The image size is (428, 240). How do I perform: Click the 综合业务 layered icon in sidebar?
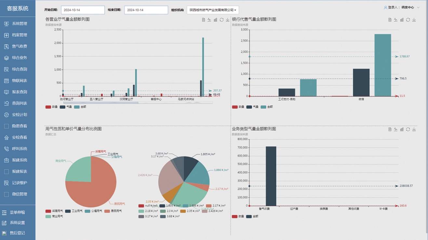coord(6,58)
